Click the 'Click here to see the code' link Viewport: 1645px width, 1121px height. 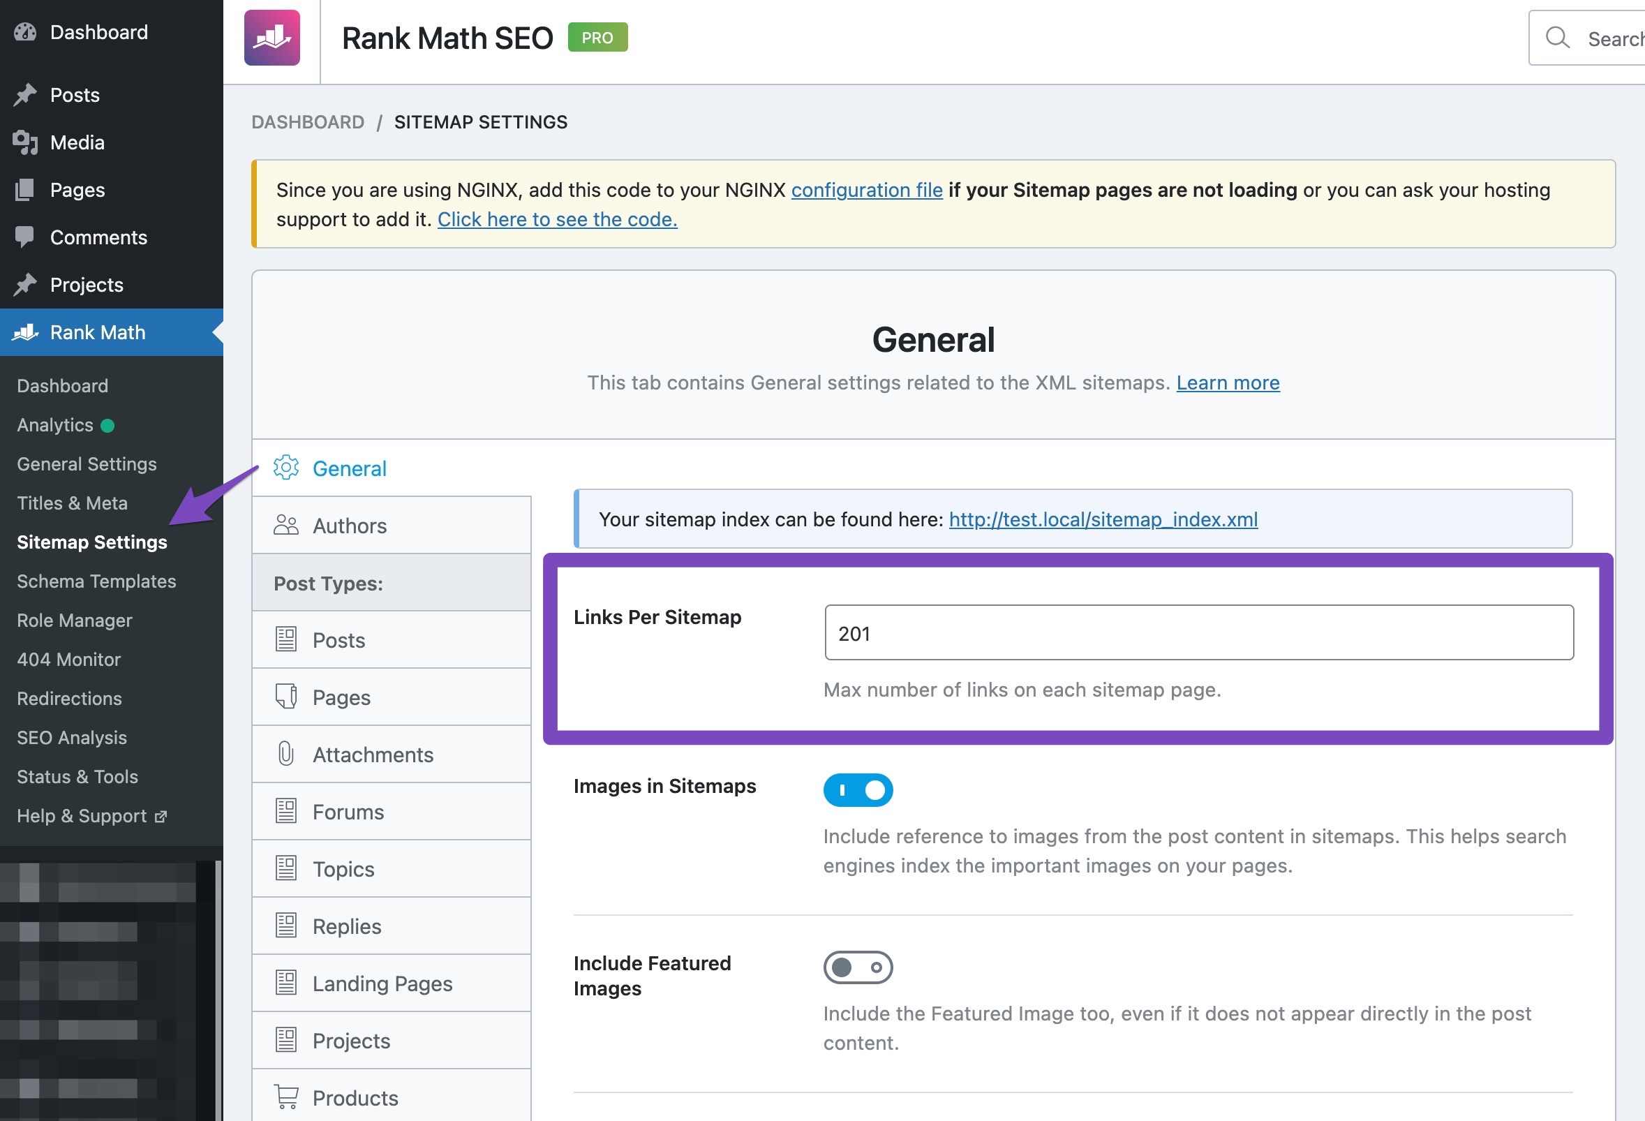point(557,219)
